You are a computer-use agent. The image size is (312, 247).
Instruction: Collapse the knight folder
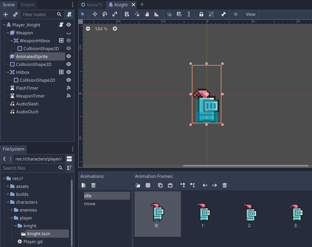pos(15,226)
